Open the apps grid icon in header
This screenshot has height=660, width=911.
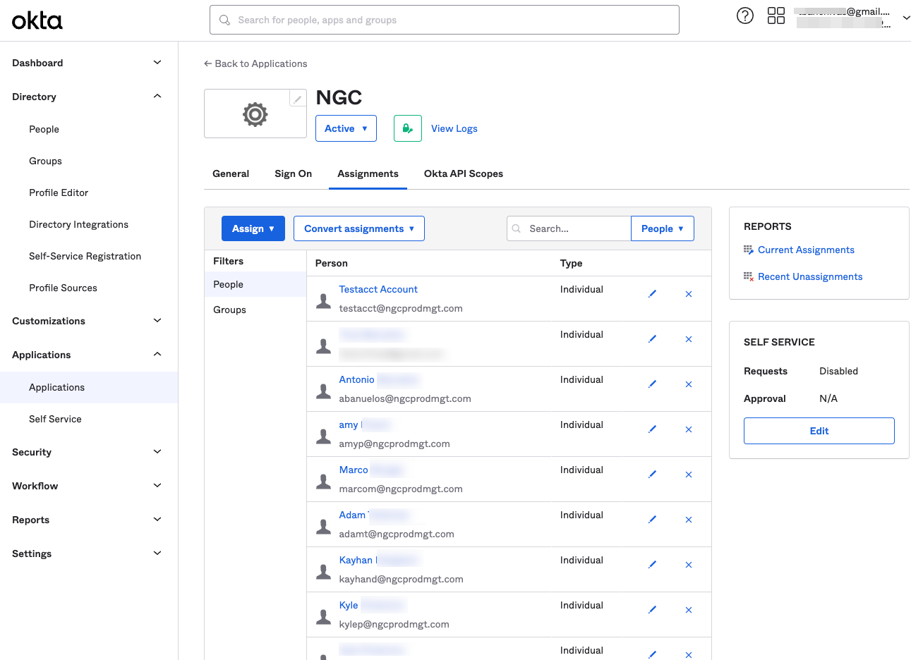(x=776, y=16)
